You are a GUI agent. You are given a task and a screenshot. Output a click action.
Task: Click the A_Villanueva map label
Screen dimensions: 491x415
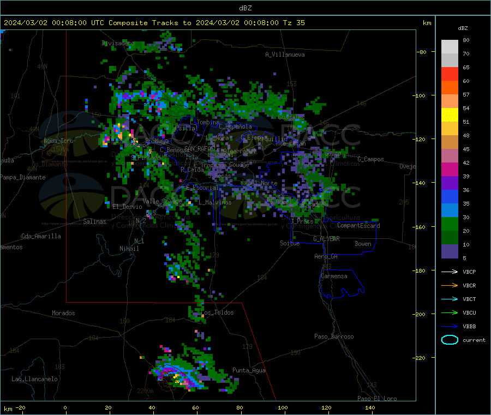285,55
